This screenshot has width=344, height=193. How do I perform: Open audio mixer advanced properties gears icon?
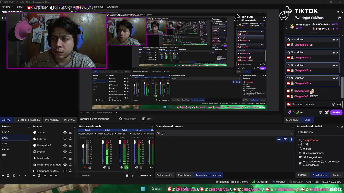tap(133, 176)
